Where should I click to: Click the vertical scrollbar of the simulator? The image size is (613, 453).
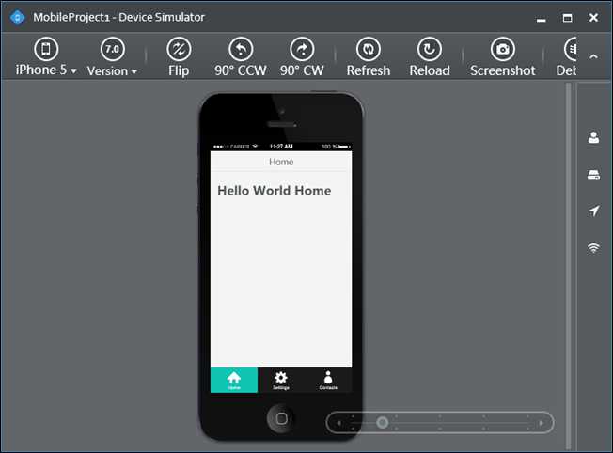point(569,266)
